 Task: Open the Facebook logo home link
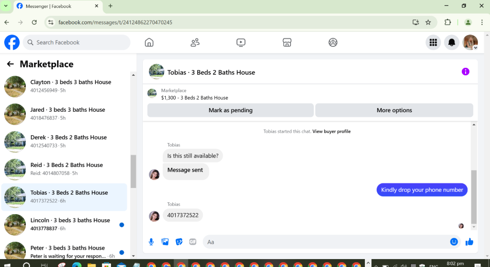pyautogui.click(x=12, y=43)
